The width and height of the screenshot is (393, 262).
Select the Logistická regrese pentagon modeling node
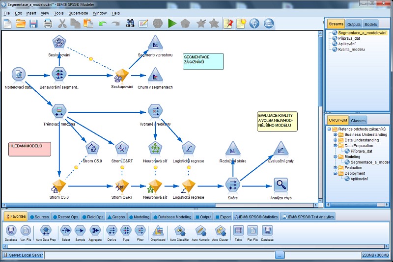(189, 148)
